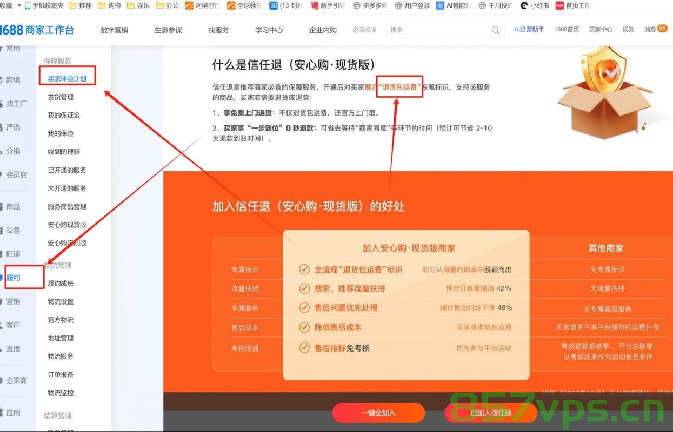The width and height of the screenshot is (673, 432).
Task: Open 消息 notifications
Action: pos(650,30)
